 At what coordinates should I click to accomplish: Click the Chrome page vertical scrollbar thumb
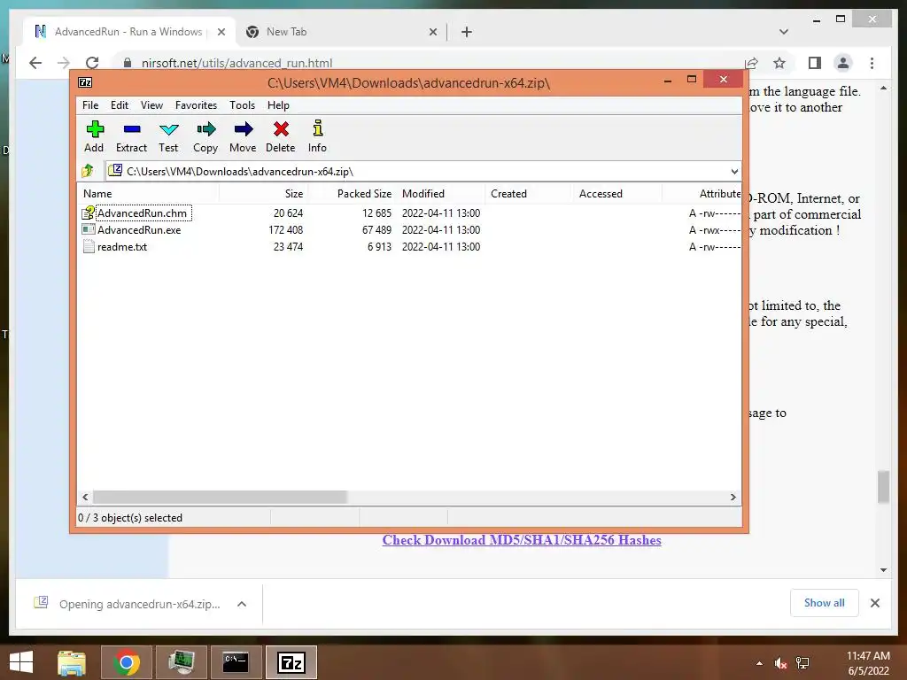click(x=883, y=487)
